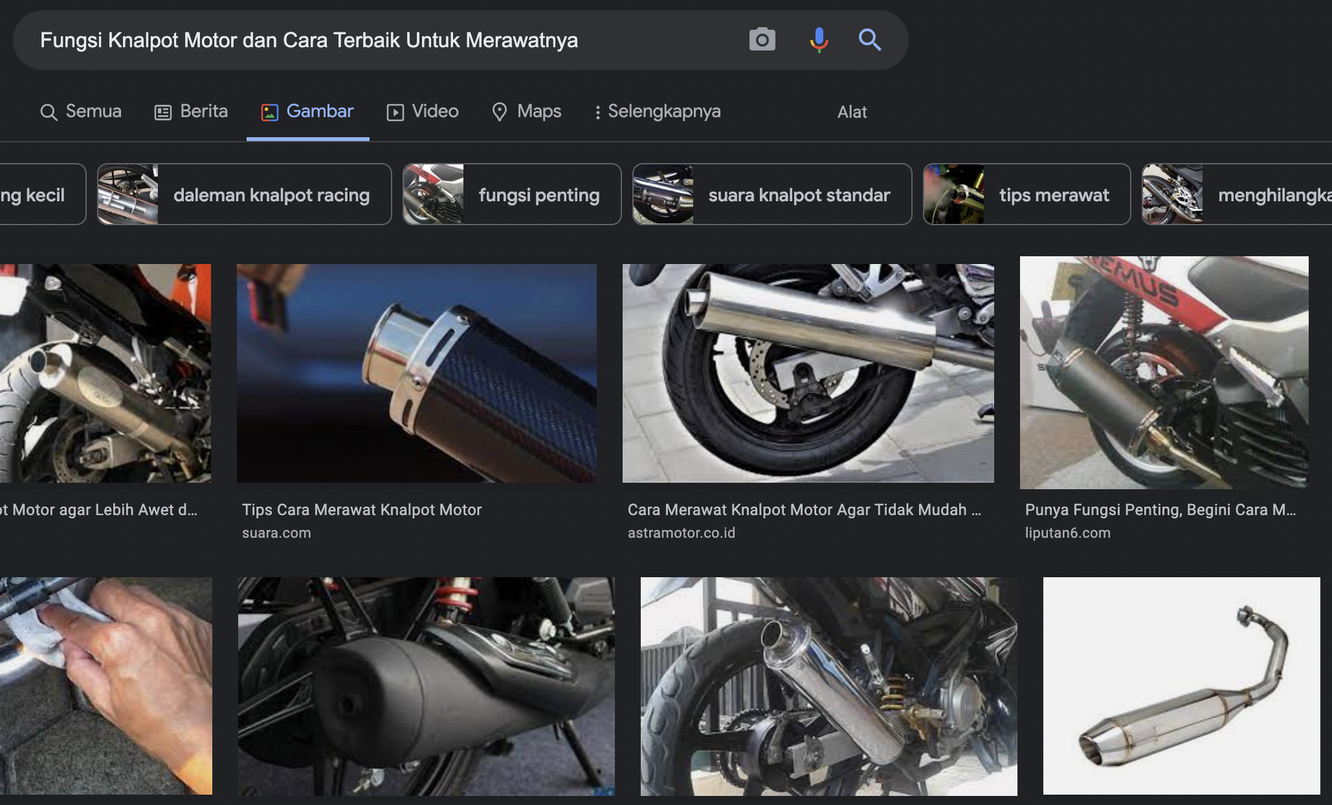1332x805 pixels.
Task: Click 'Punya Fungsi Penting, Begini Cara M...' title
Action: 1160,510
